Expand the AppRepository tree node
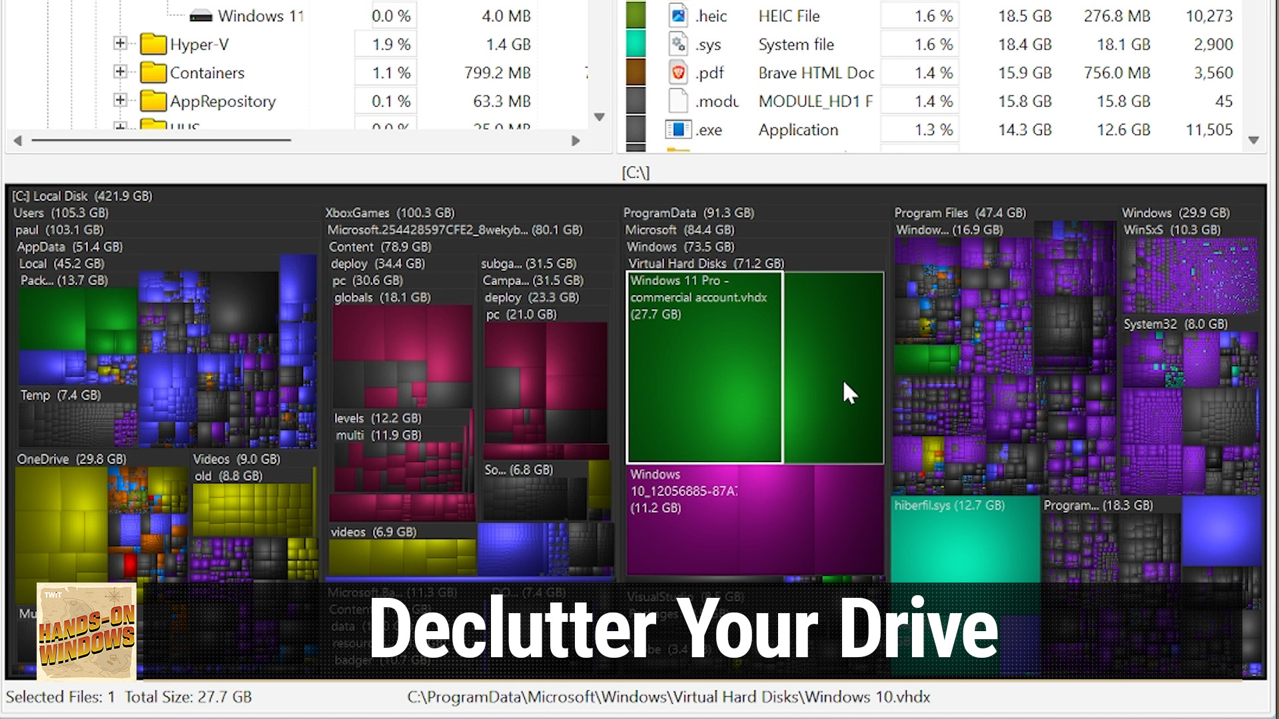1279x719 pixels. [120, 100]
